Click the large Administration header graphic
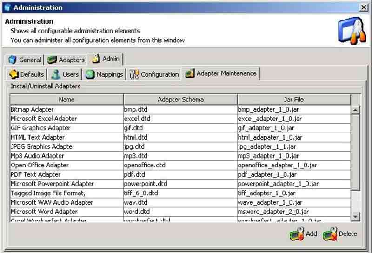The image size is (372, 253). coord(352,31)
